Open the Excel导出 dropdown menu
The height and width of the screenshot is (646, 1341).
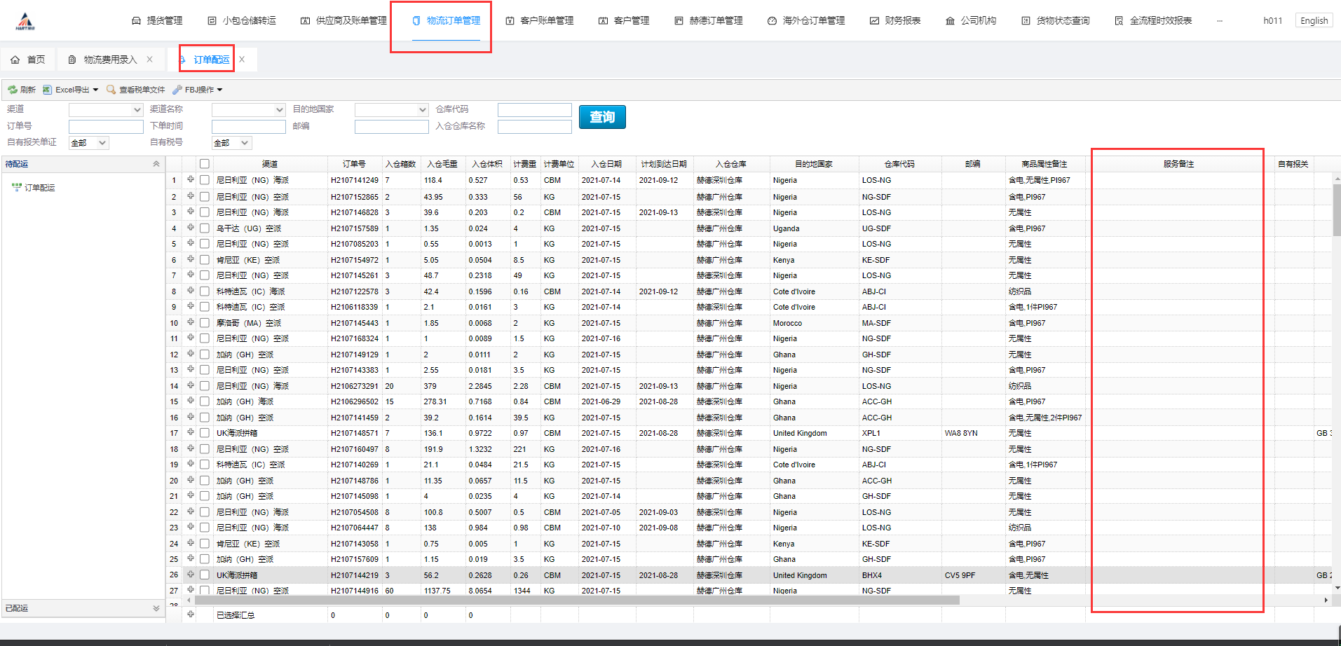click(95, 90)
